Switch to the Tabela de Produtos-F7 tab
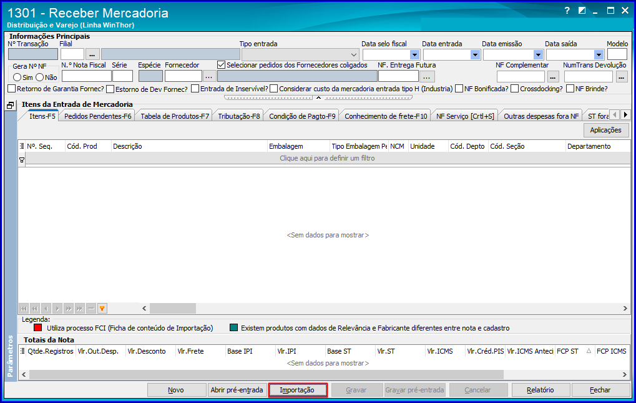Viewport: 636px width, 403px height. coord(175,116)
